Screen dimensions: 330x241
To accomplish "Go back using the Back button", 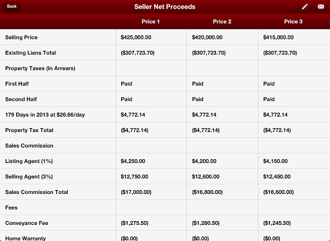I will (11, 6).
